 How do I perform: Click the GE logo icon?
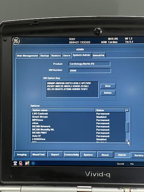tap(16, 41)
